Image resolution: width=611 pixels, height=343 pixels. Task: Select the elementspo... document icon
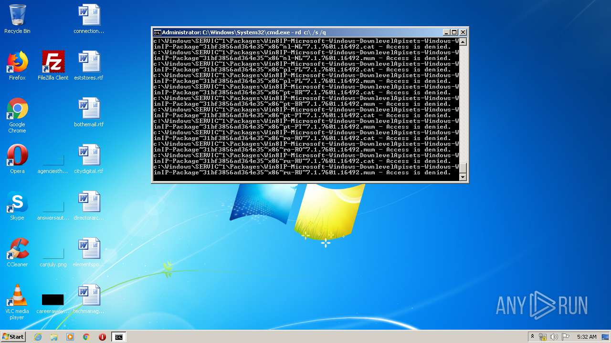(89, 252)
